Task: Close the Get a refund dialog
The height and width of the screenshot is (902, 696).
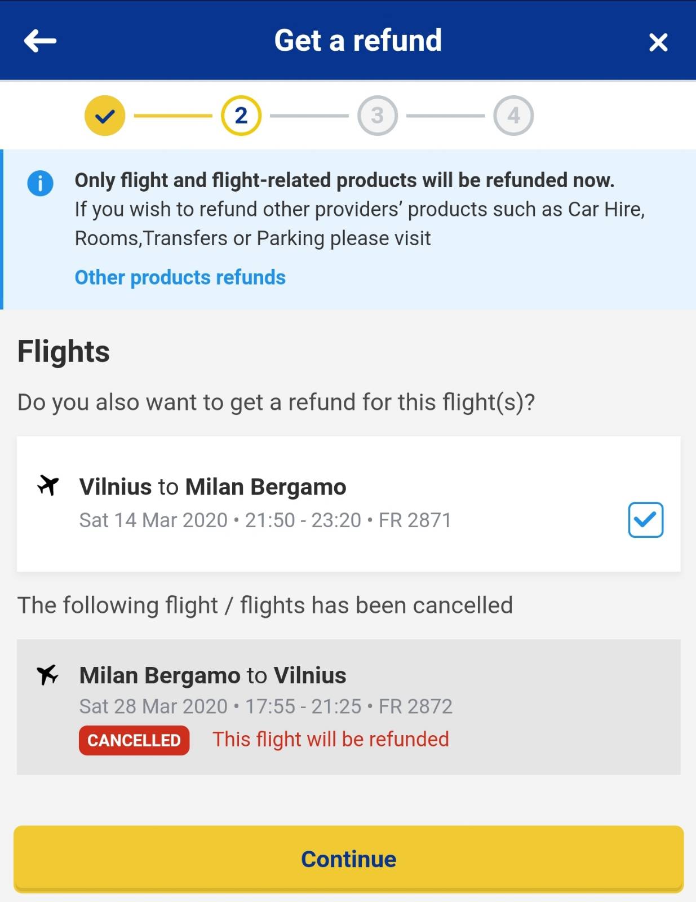Action: click(x=658, y=42)
